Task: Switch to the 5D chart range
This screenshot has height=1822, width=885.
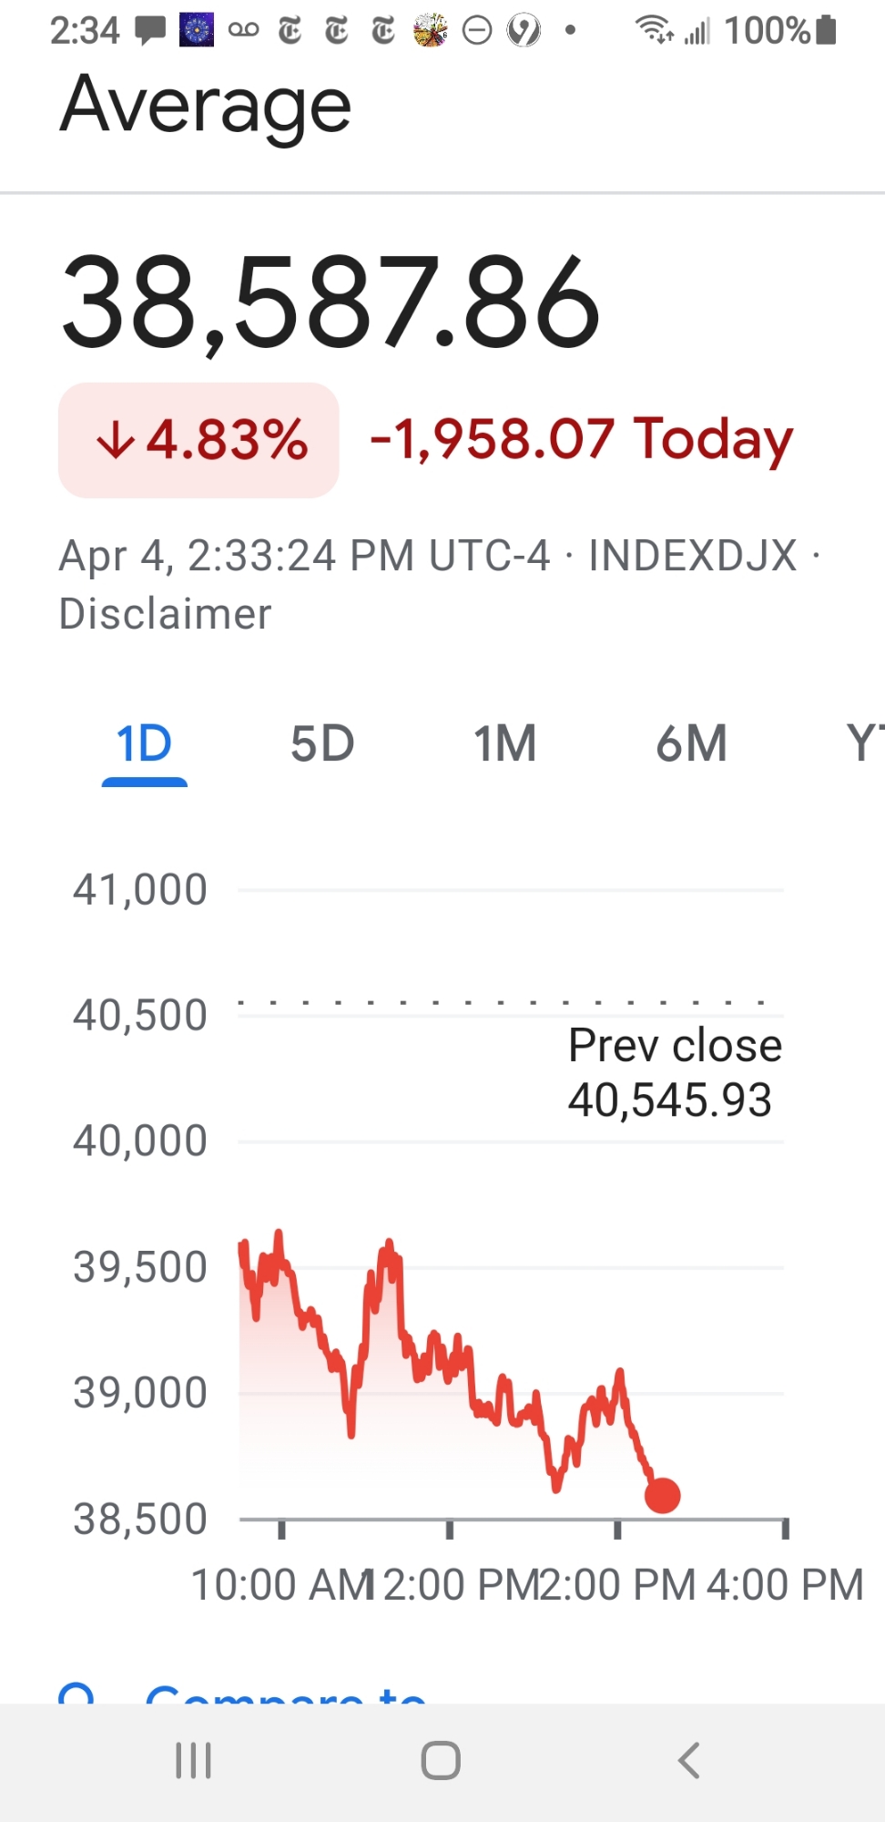Action: click(x=322, y=744)
